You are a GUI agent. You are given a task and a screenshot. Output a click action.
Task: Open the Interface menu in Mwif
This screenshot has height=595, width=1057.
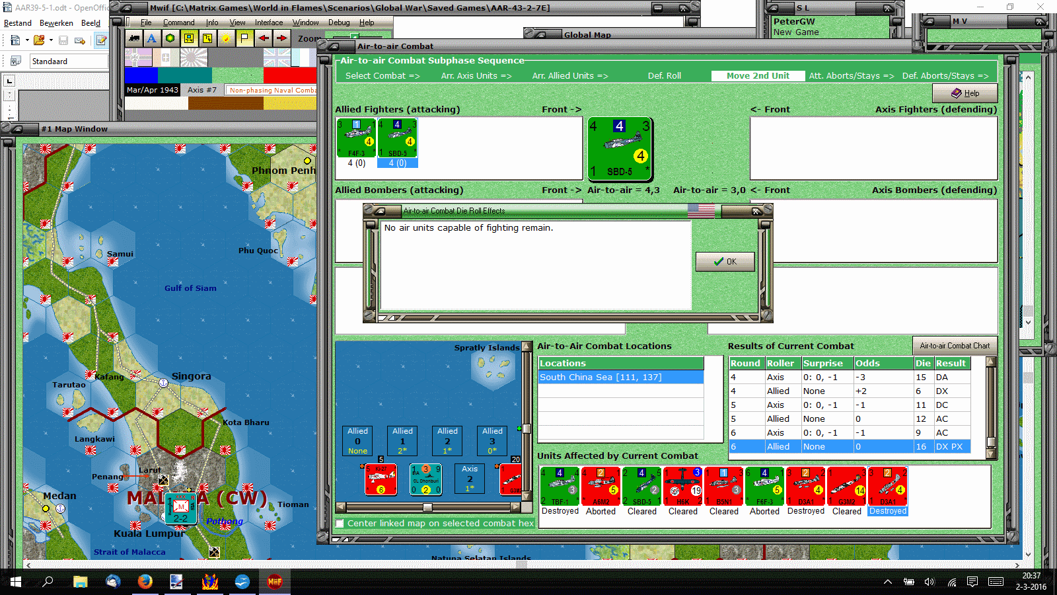269,22
